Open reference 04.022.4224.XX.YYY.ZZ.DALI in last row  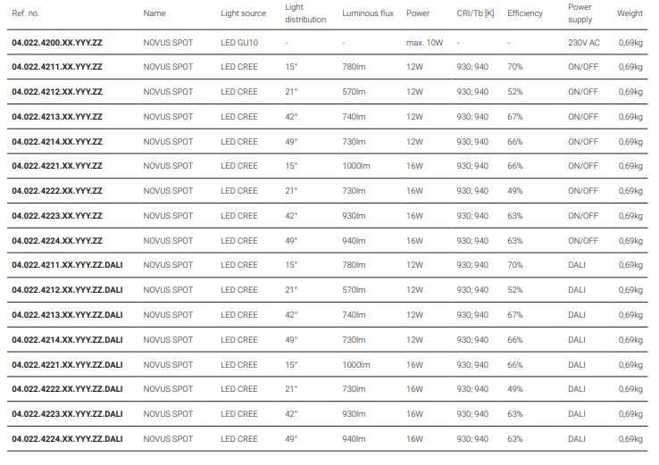[67, 439]
